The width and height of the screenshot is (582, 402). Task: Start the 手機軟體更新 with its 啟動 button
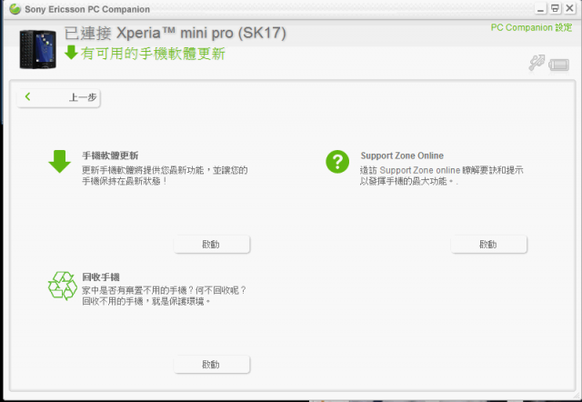click(212, 245)
